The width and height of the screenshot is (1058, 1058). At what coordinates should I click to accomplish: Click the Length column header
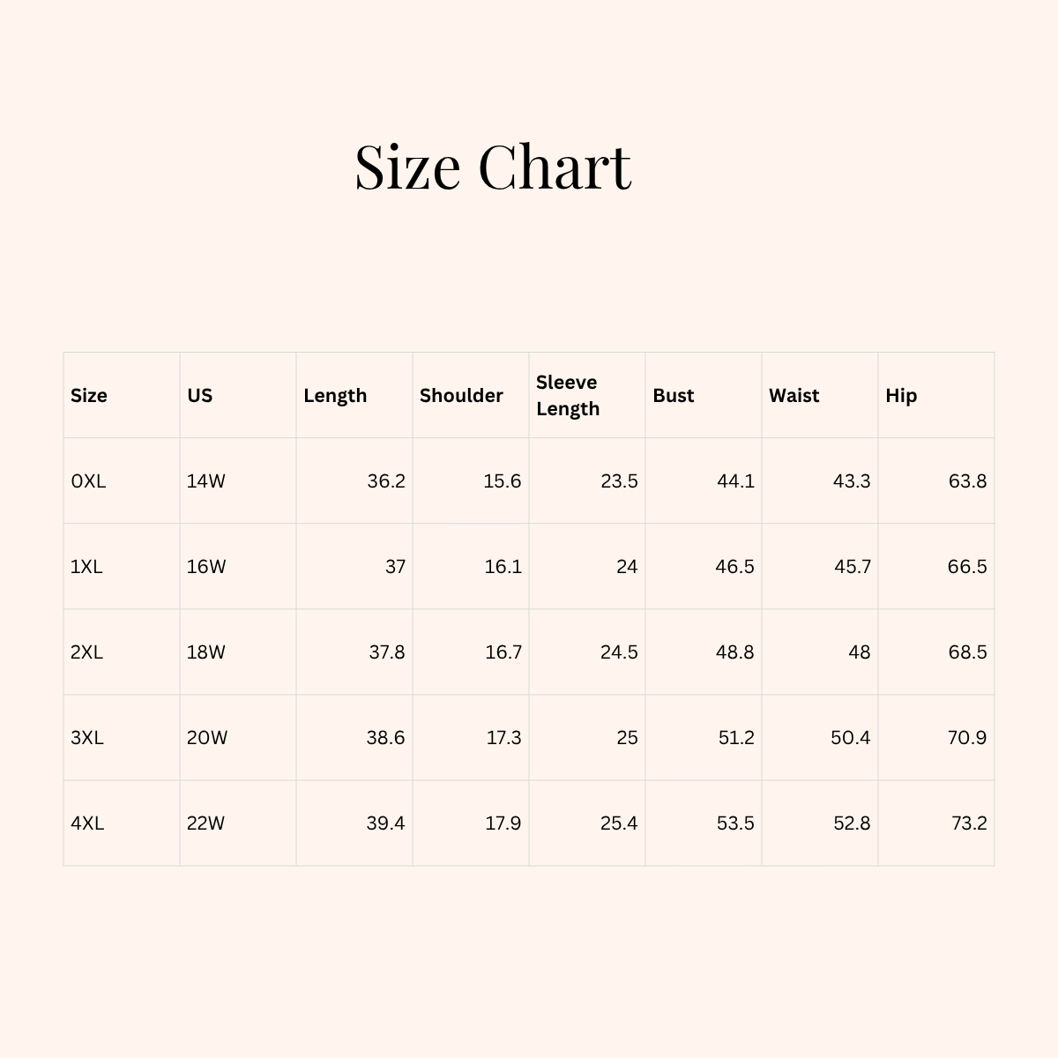pyautogui.click(x=335, y=395)
